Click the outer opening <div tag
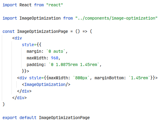Viewport: 160px width, 123px height. (17, 38)
